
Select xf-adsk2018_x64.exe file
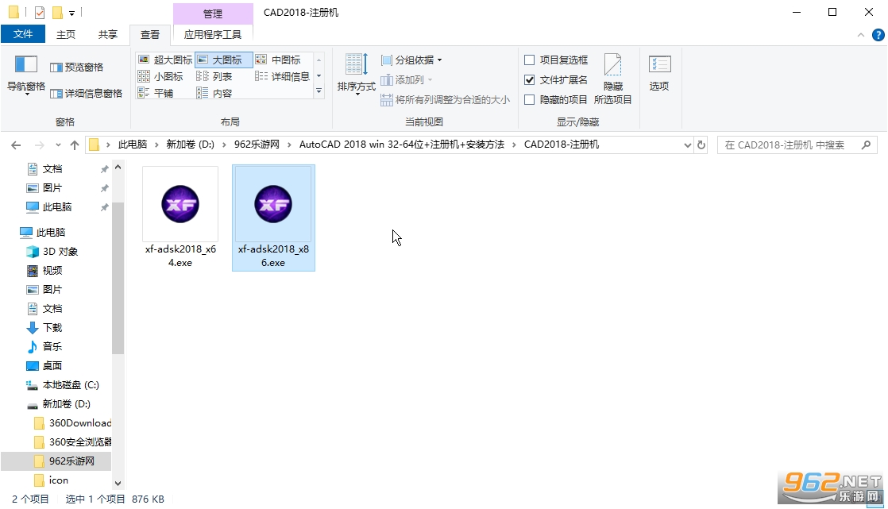pyautogui.click(x=180, y=218)
